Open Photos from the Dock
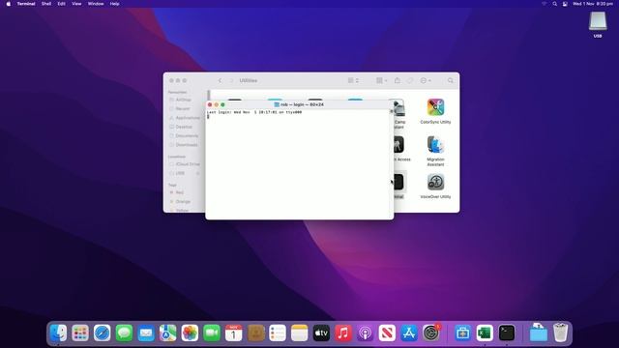This screenshot has width=619, height=348. 190,333
